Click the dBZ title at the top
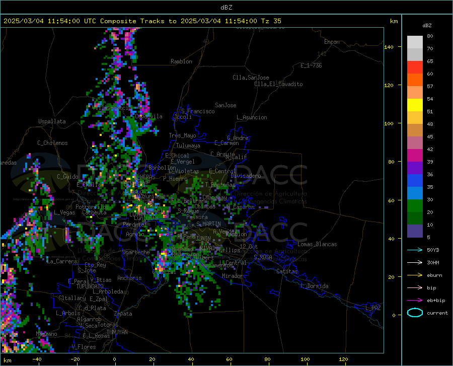The width and height of the screenshot is (453, 366). 226,8
